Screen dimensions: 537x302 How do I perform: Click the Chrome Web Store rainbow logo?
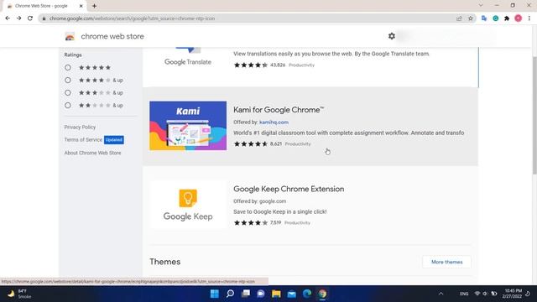70,36
